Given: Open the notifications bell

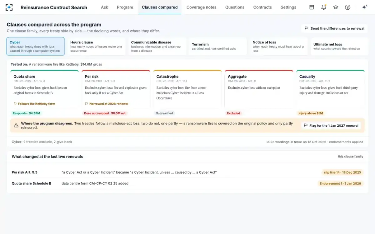Looking at the screenshot, I should pos(324,7).
